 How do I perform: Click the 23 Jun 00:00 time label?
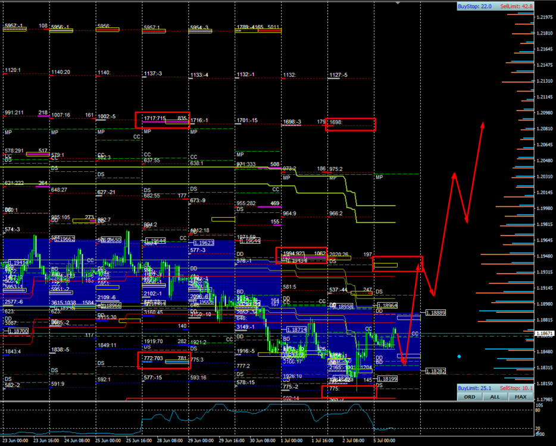pos(15,441)
